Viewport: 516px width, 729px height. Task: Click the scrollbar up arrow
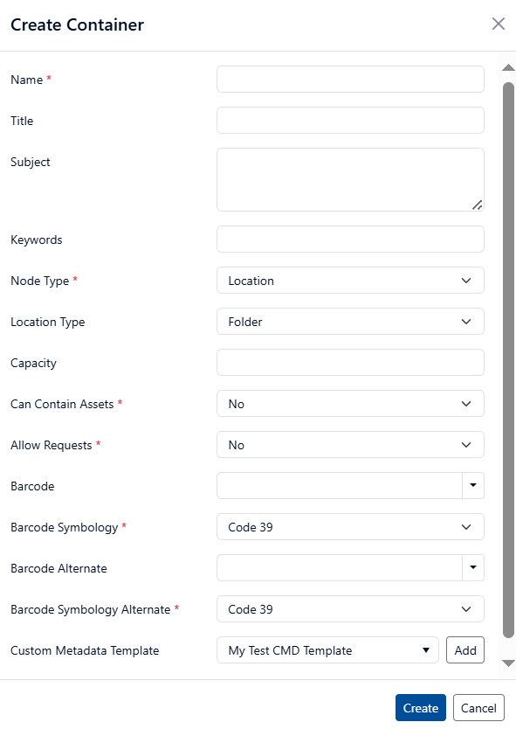coord(508,68)
